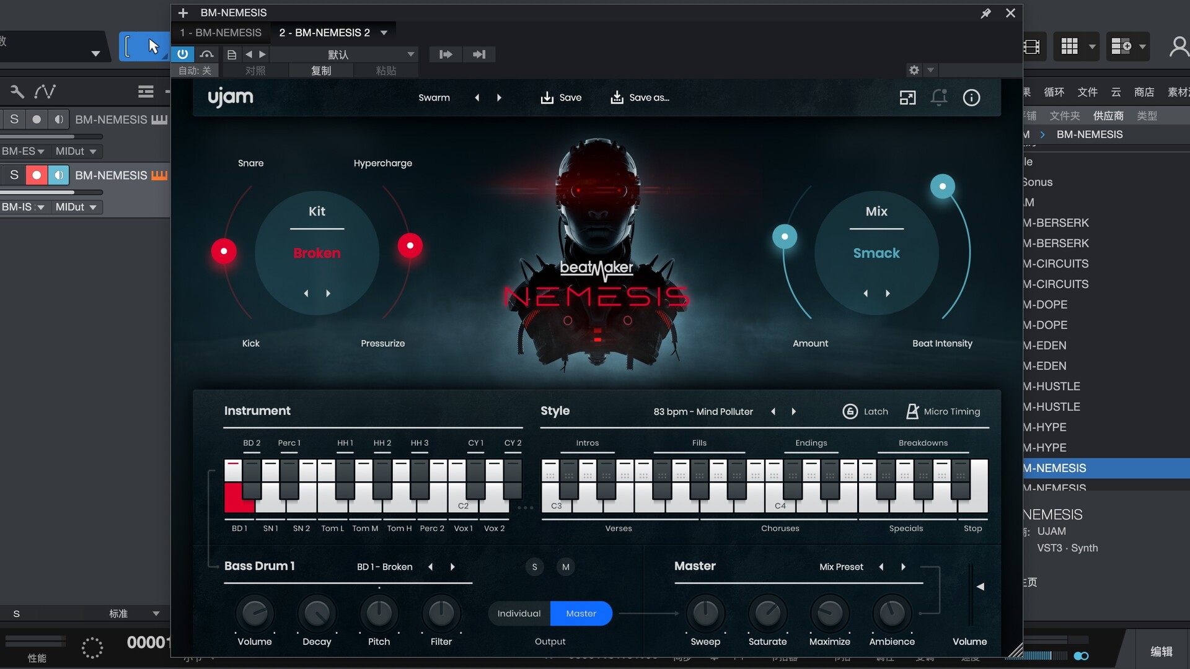Click the Save preset button
This screenshot has width=1190, height=669.
point(561,97)
